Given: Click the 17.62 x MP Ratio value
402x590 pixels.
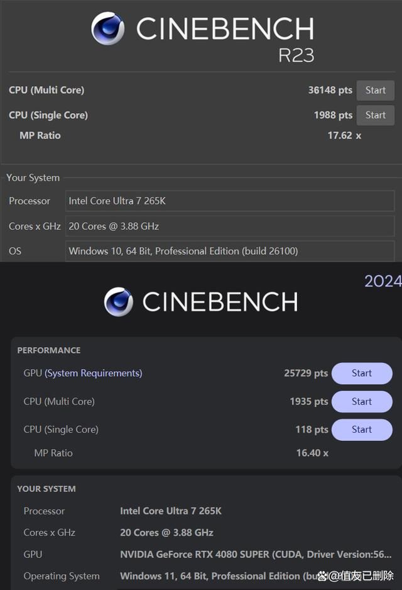Looking at the screenshot, I should coord(344,135).
